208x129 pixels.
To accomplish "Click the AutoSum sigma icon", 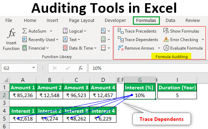I will 25,31.
